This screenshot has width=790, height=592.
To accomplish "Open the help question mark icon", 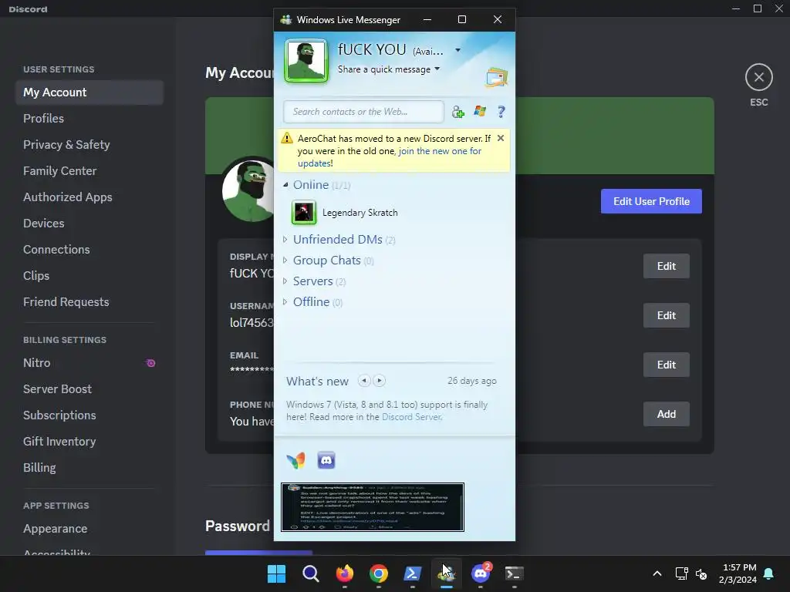I will pos(501,112).
